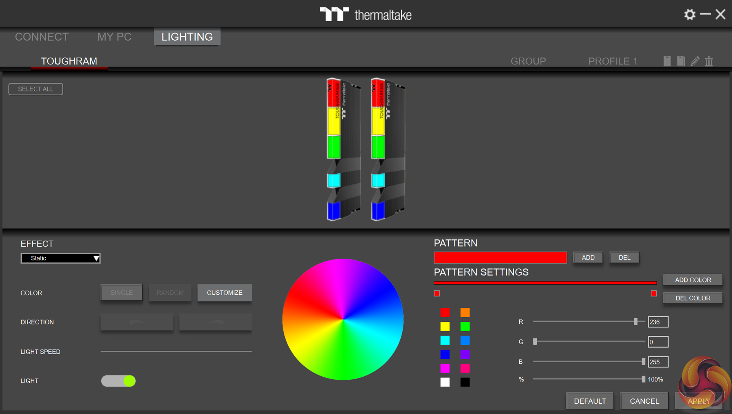Open the GROUP selector
732x414 pixels.
528,61
